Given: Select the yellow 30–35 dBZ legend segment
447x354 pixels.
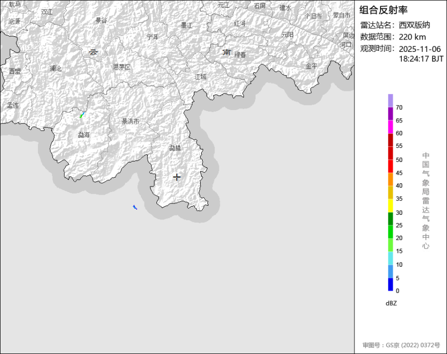Looking at the screenshot, I should (x=390, y=206).
